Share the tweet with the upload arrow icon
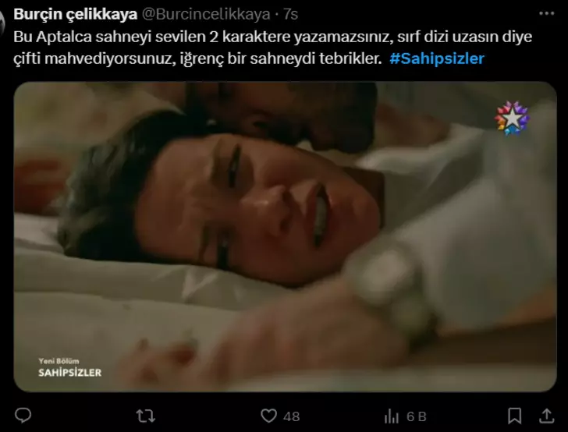 point(547,416)
